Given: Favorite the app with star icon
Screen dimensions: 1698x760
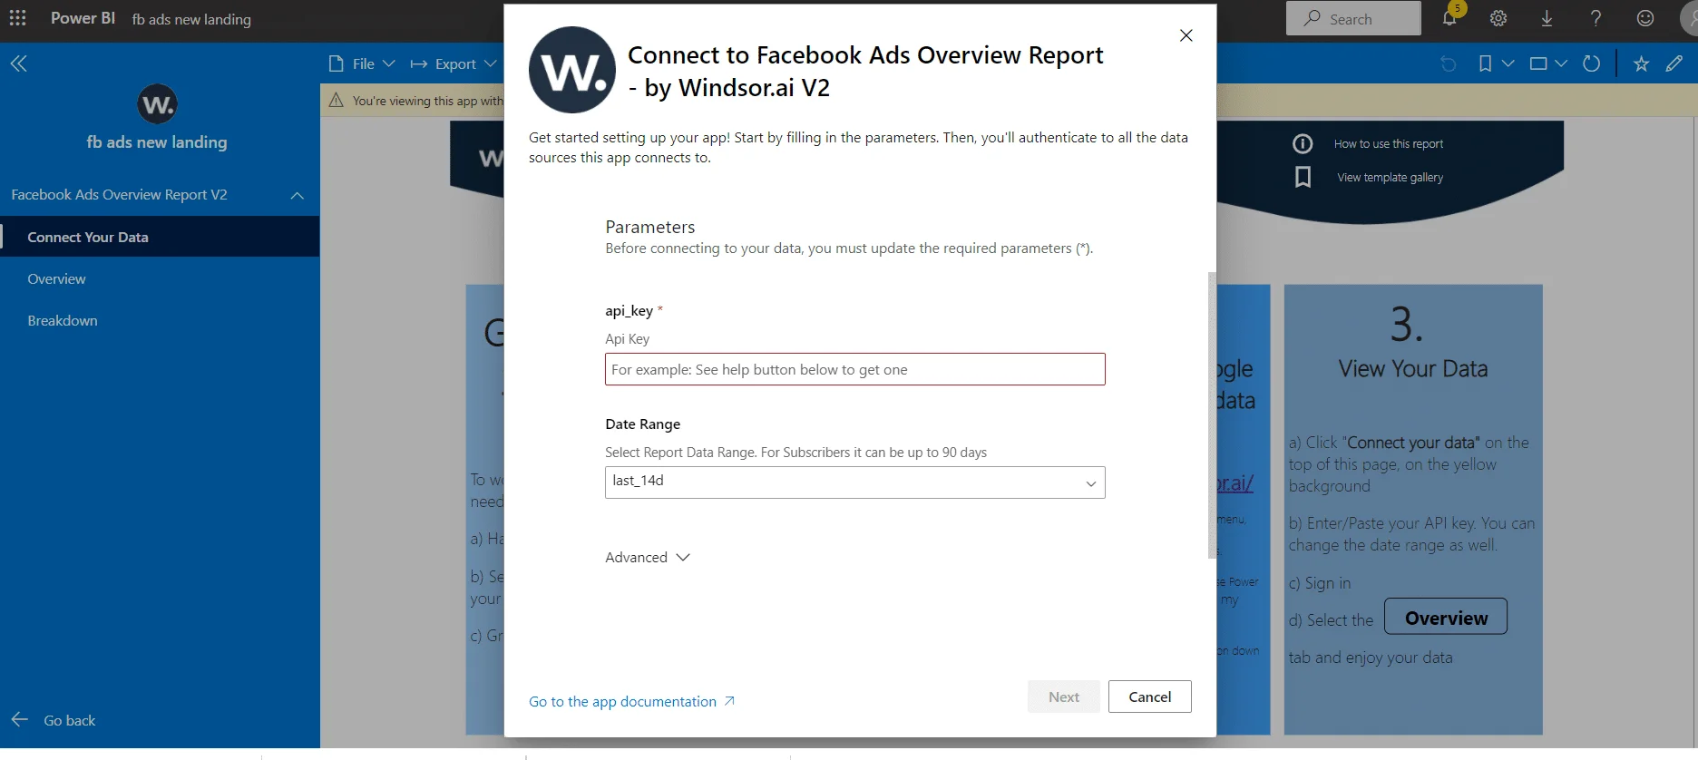Looking at the screenshot, I should (x=1641, y=63).
